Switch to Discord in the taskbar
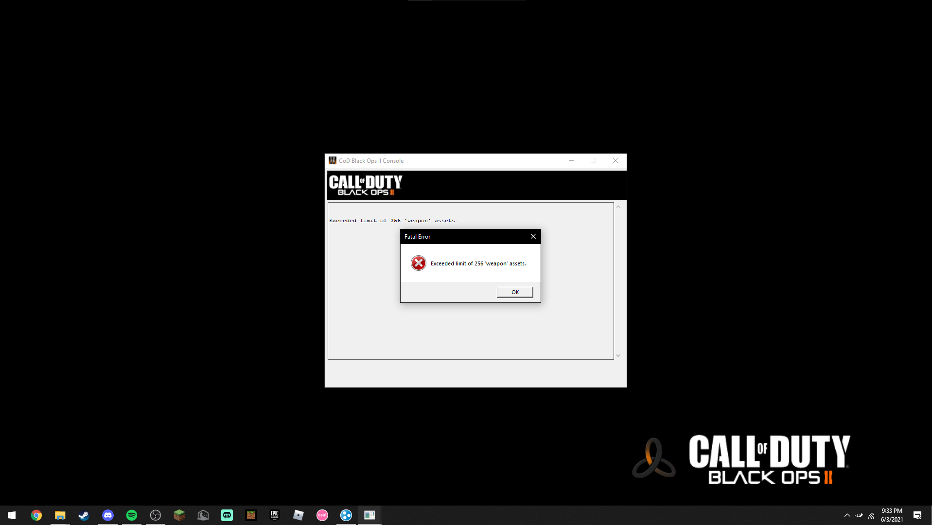The height and width of the screenshot is (525, 932). pos(108,515)
